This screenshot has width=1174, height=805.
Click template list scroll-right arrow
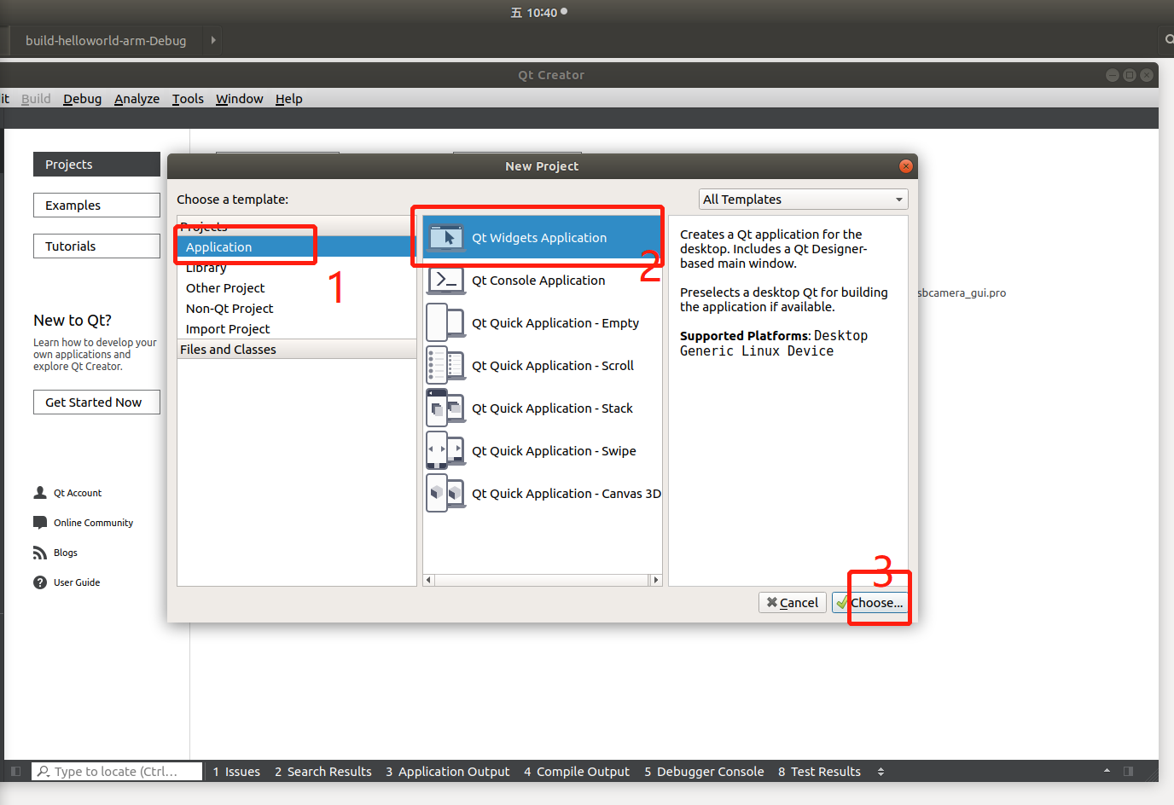click(655, 580)
